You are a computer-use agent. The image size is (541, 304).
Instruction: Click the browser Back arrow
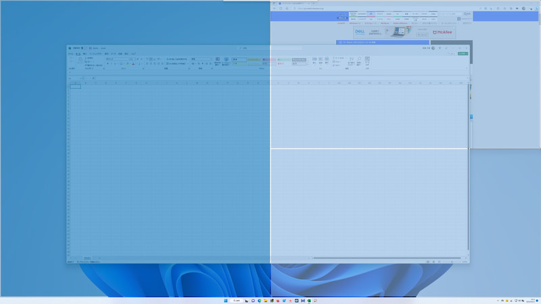pos(275,8)
